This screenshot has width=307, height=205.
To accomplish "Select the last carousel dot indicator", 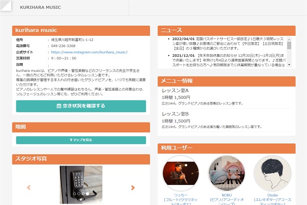I will point(87,194).
